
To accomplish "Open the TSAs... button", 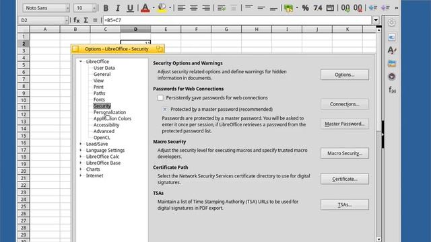I will (x=345, y=204).
